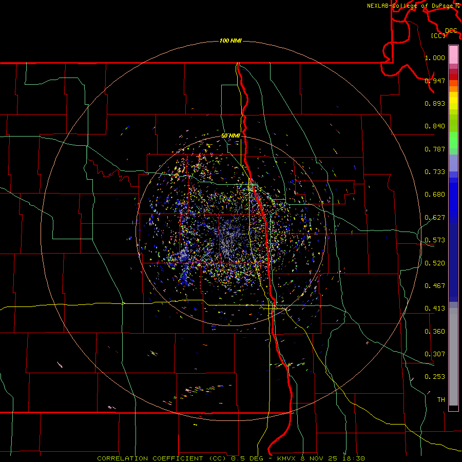This screenshot has width=462, height=462.
Task: Click the 0.893 scale value
Action: click(435, 103)
